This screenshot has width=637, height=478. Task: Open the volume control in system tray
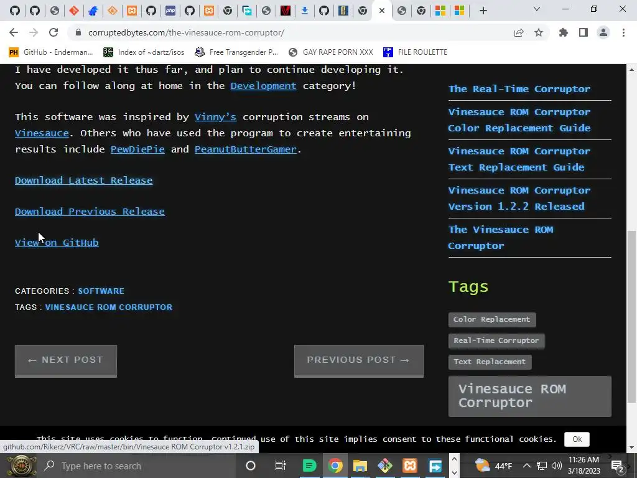point(557,466)
